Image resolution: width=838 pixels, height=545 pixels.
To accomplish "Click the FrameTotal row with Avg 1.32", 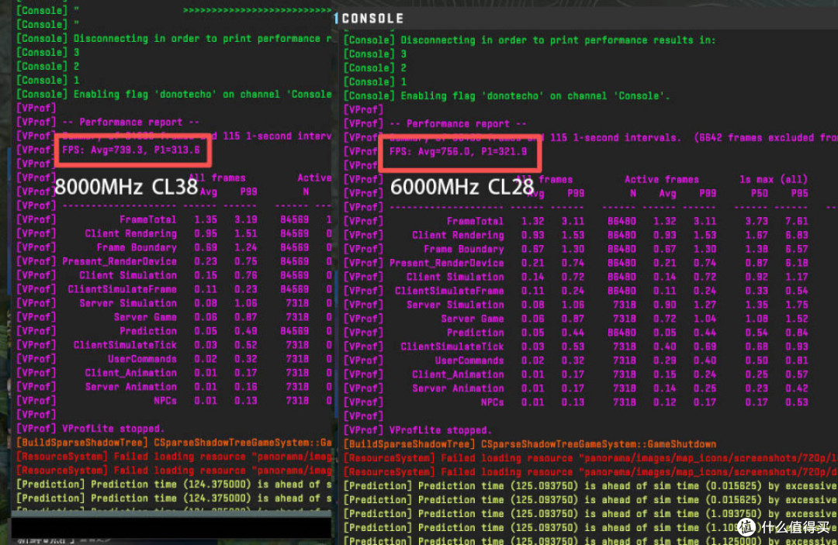I will 576,221.
